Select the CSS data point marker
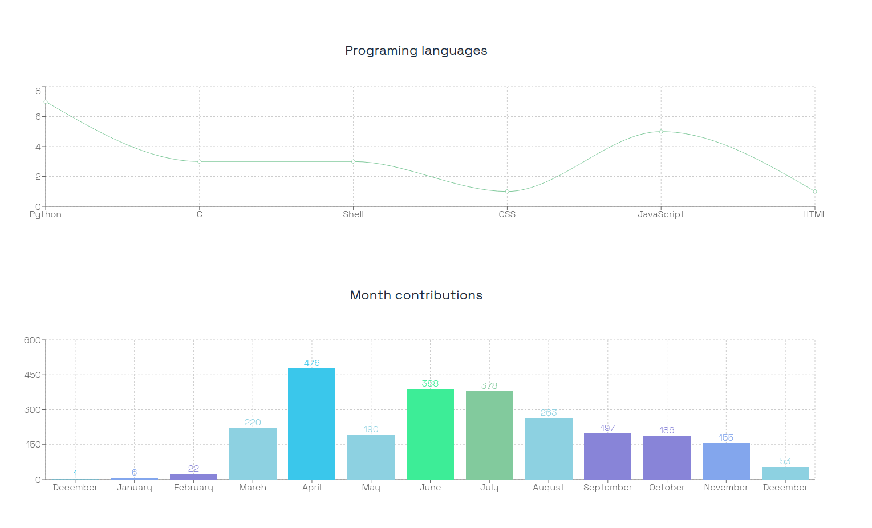This screenshot has height=528, width=872. pyautogui.click(x=507, y=192)
